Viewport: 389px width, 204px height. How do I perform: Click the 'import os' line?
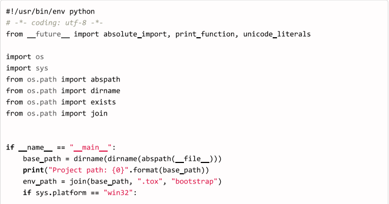click(x=25, y=57)
